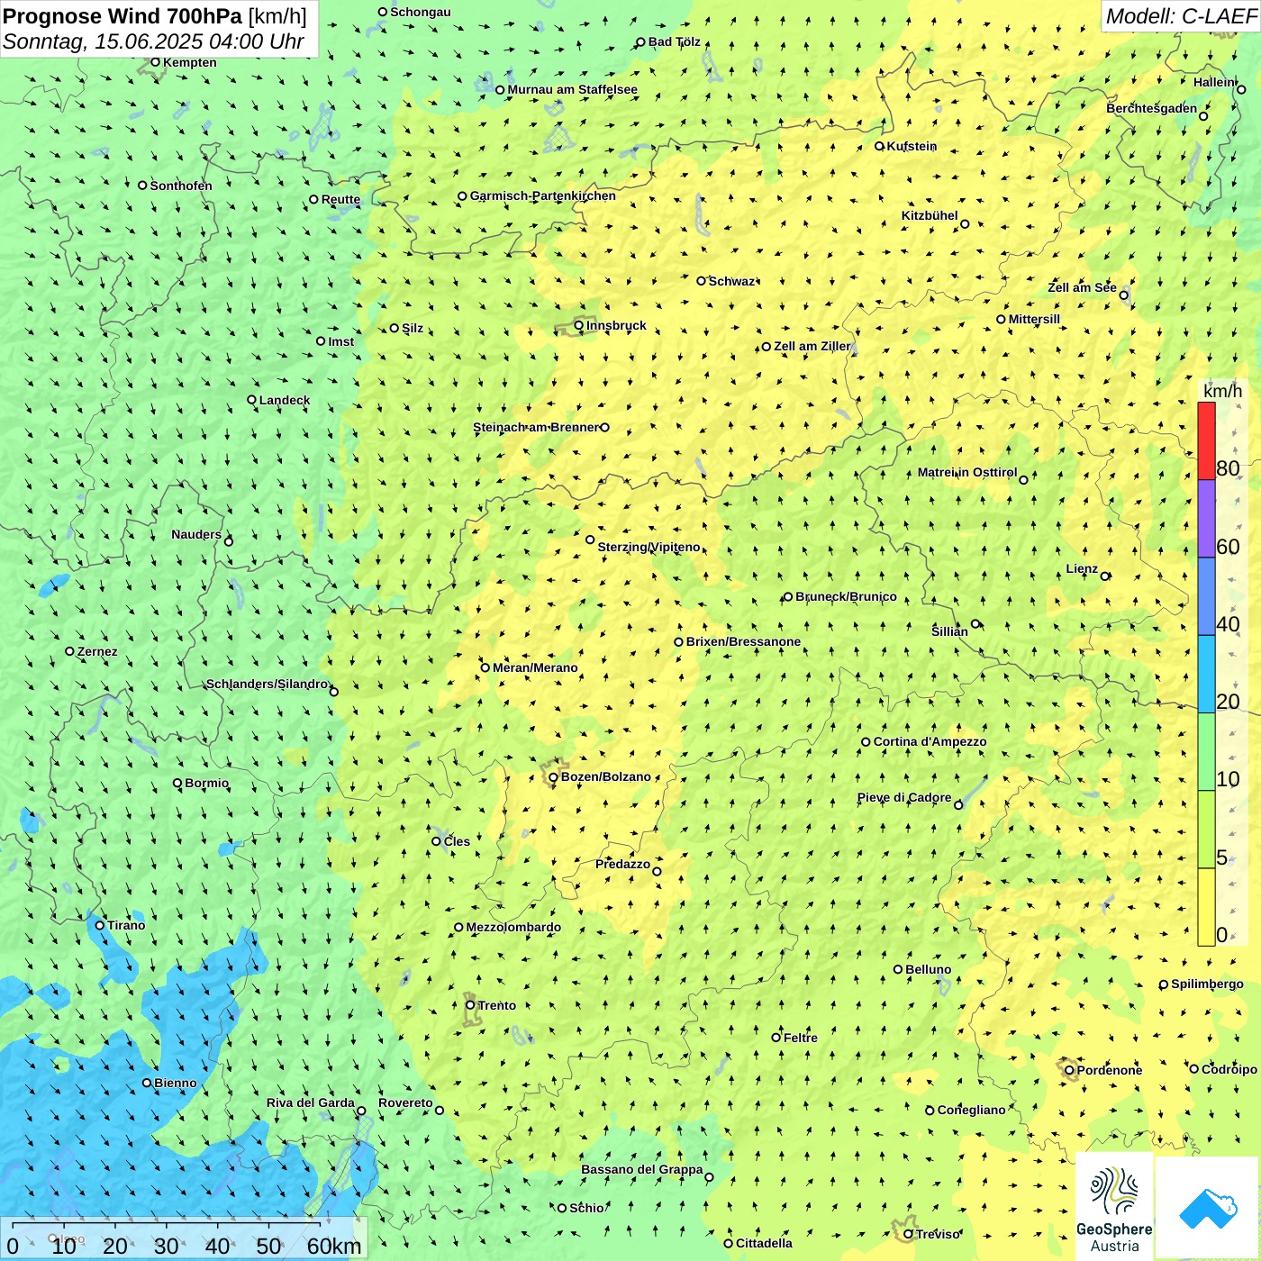Click the Zernez city label
Screen dimensions: 1261x1261
[97, 651]
